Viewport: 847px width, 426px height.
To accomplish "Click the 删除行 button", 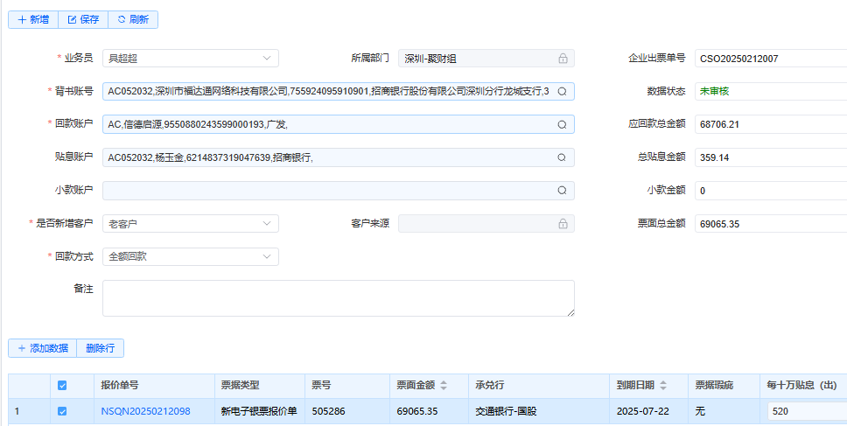I will pyautogui.click(x=101, y=348).
